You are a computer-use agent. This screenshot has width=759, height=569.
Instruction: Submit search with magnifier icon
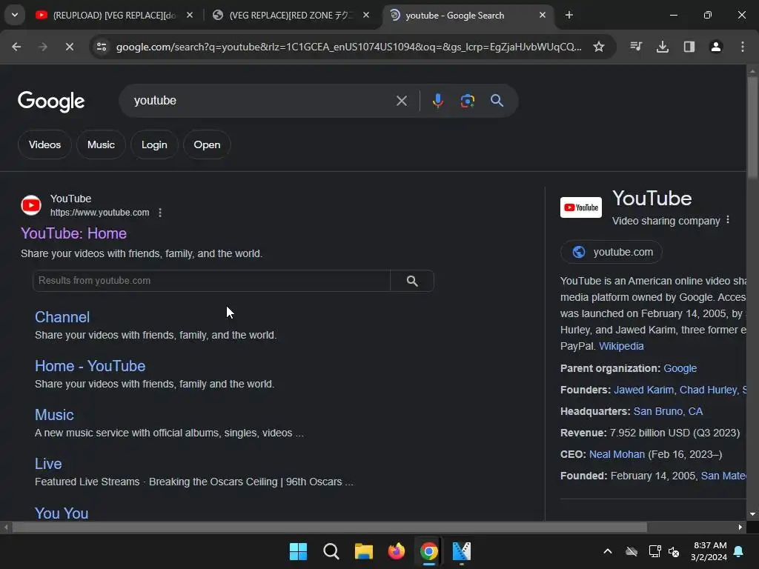497,101
